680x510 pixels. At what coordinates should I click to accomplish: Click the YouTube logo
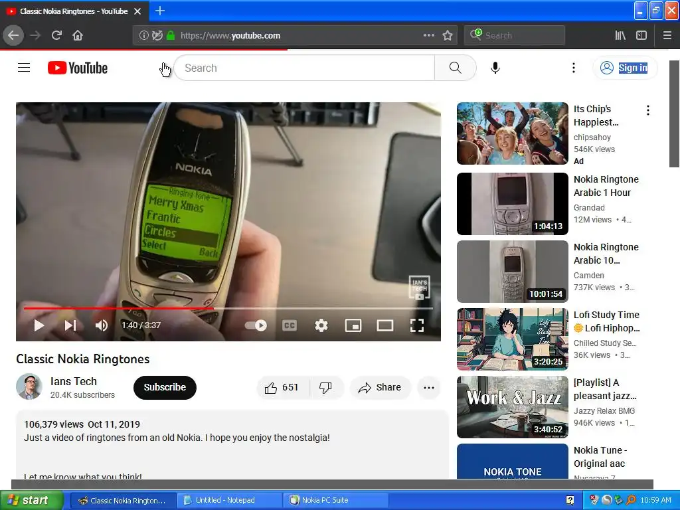click(x=78, y=68)
